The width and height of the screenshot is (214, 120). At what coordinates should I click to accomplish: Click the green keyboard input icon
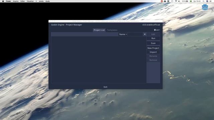click(191, 1)
